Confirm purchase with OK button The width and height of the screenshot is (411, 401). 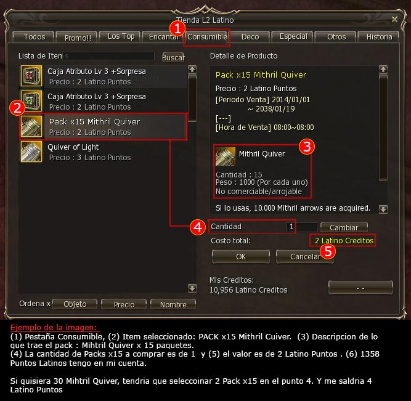point(241,257)
